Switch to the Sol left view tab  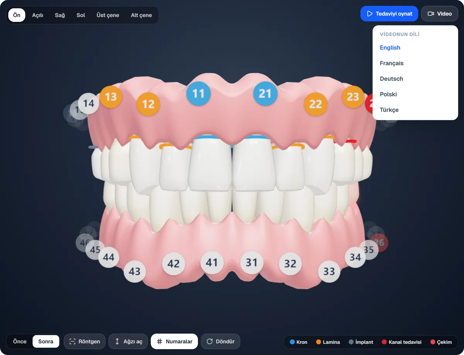pos(81,15)
